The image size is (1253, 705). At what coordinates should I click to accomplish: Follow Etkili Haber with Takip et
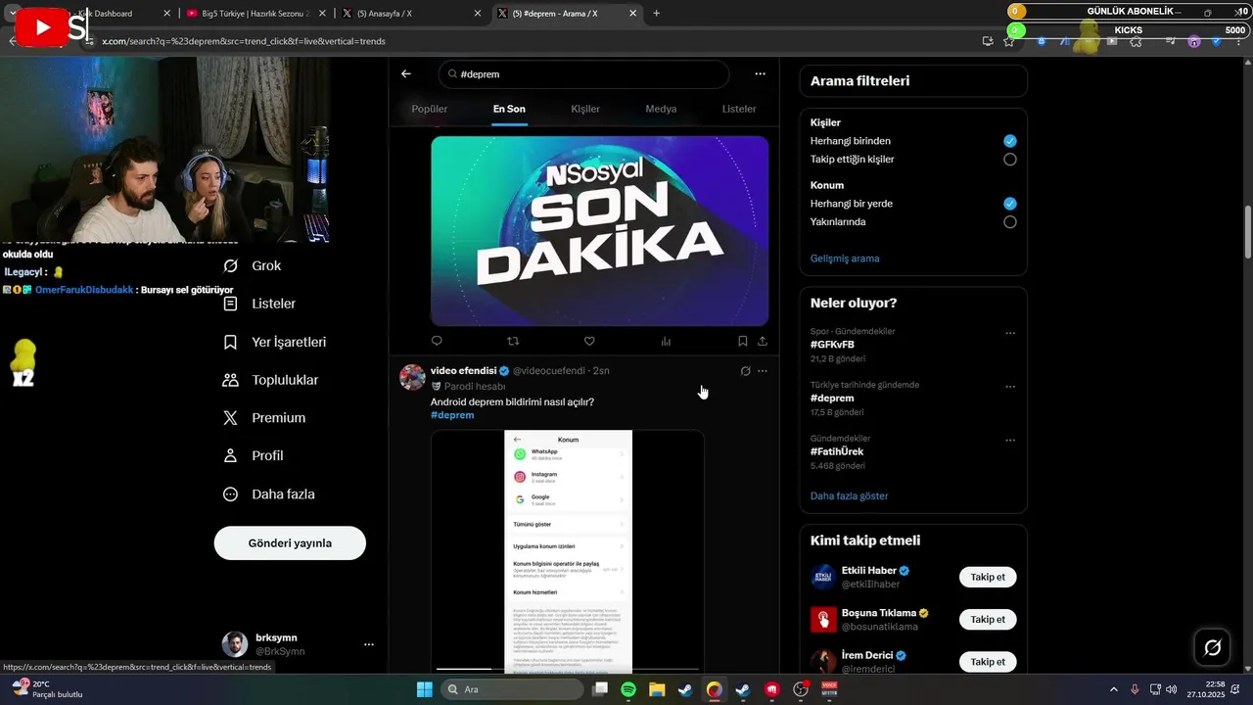[x=988, y=577]
